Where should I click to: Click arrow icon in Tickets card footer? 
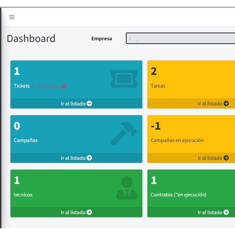click(x=89, y=103)
